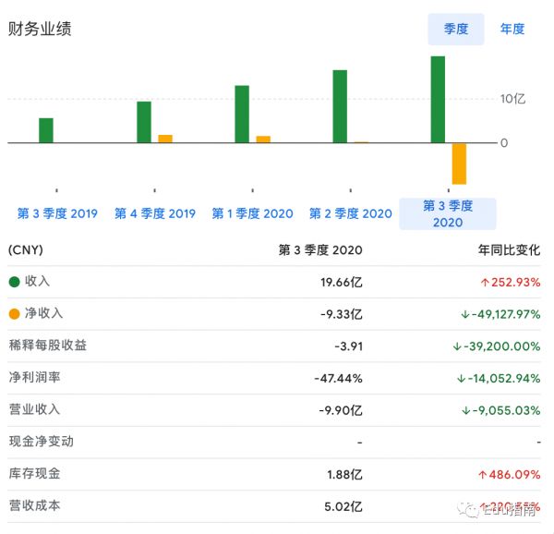This screenshot has width=554, height=534.
Task: Click green dot beside 收入
Action: (14, 282)
